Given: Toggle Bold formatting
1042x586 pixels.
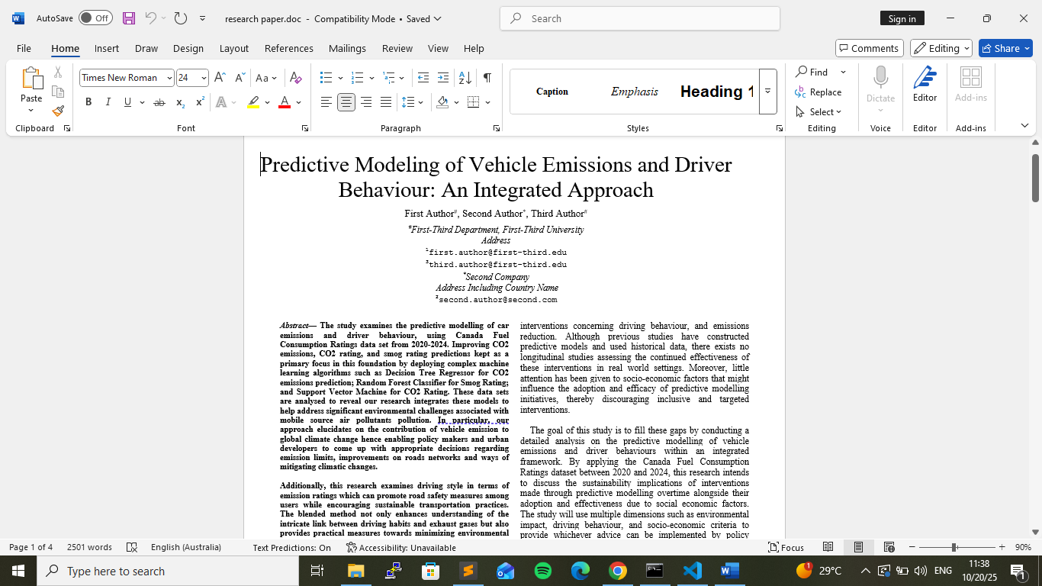Looking at the screenshot, I should click(88, 102).
